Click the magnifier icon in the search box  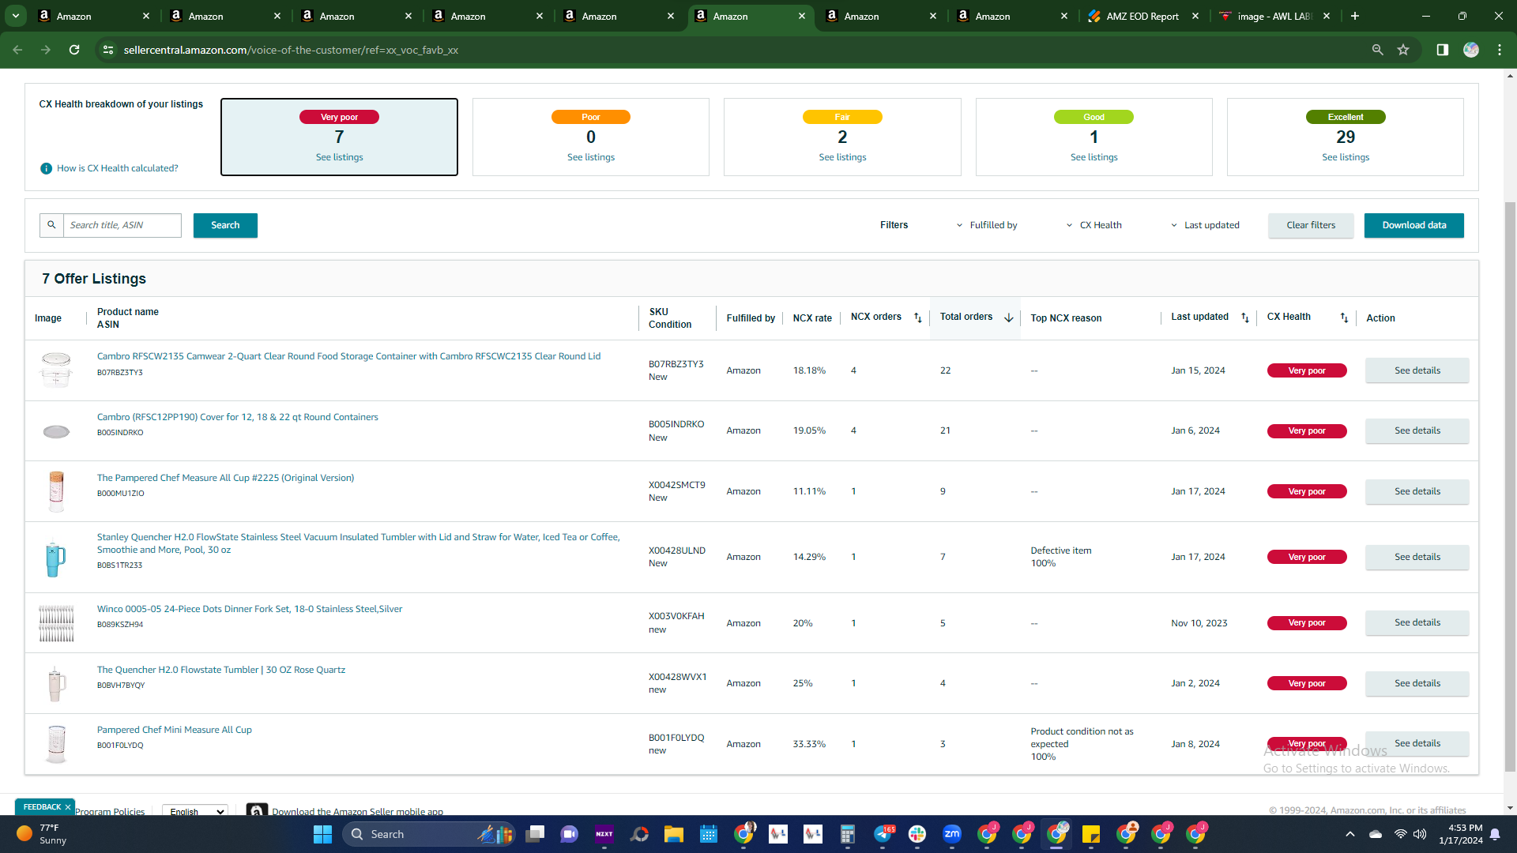pos(51,225)
